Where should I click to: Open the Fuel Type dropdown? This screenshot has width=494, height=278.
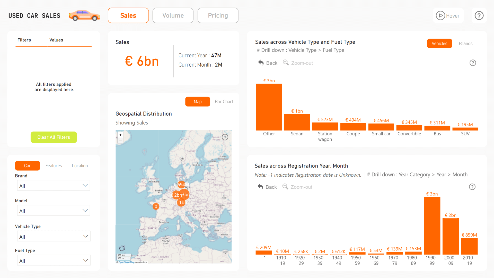coord(53,260)
